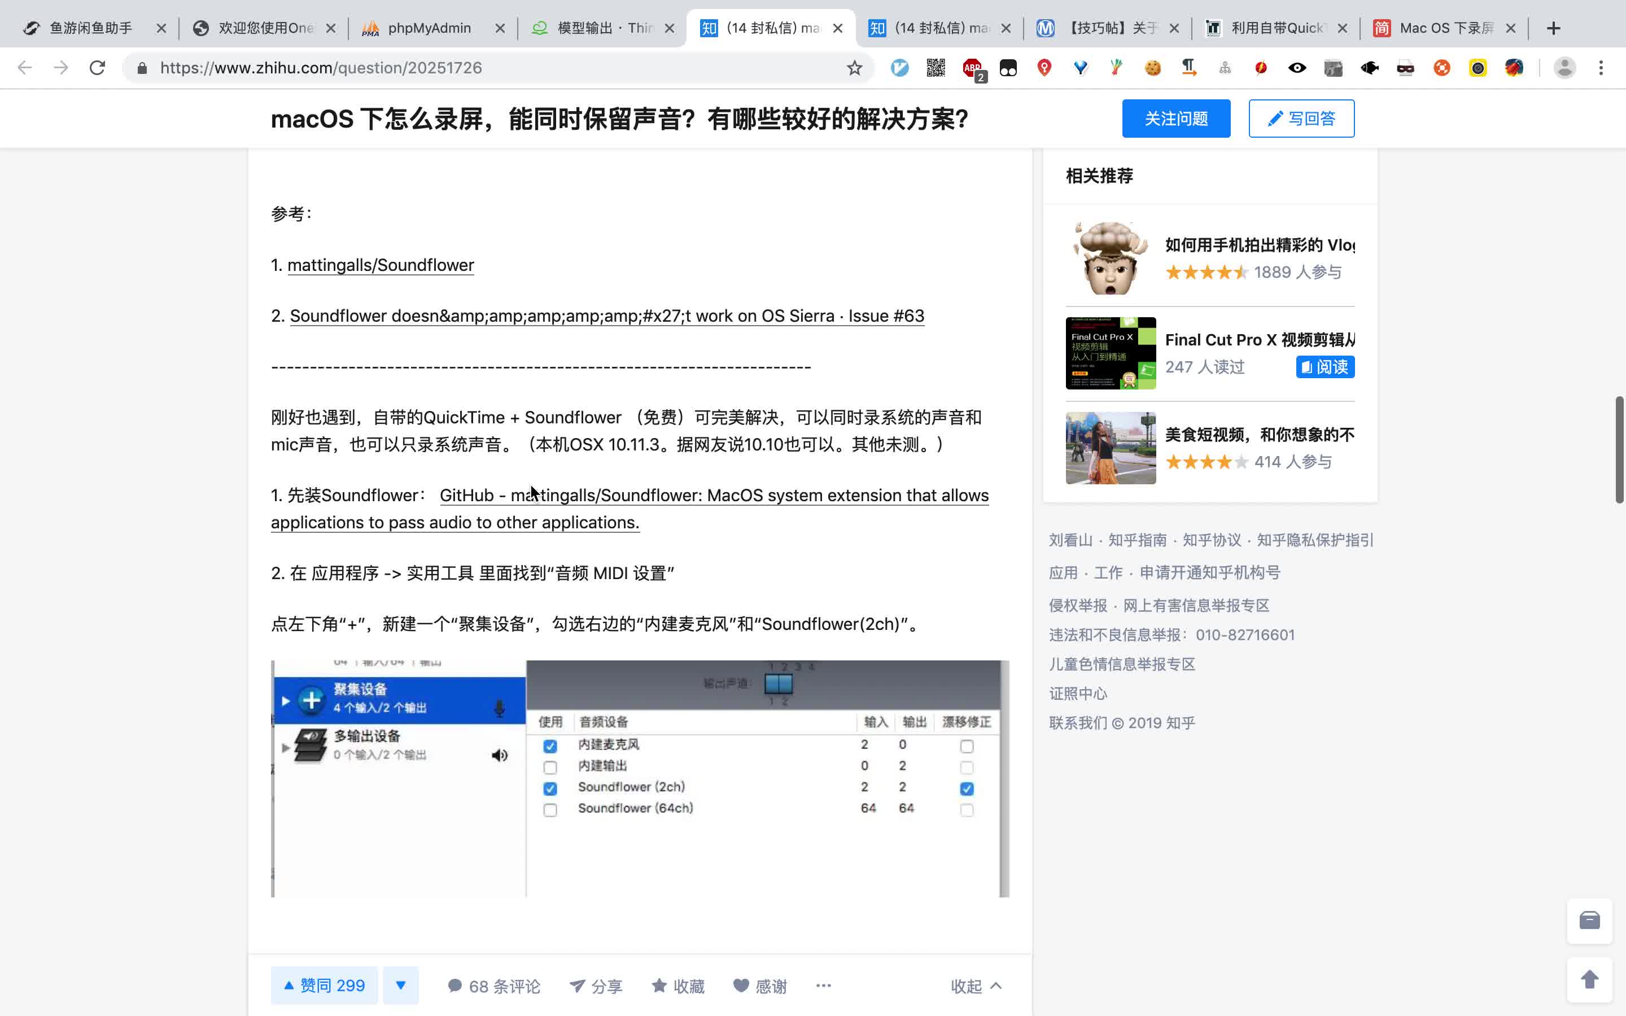1626x1016 pixels.
Task: Open the 儿童色情信息举报专区 link
Action: point(1122,664)
